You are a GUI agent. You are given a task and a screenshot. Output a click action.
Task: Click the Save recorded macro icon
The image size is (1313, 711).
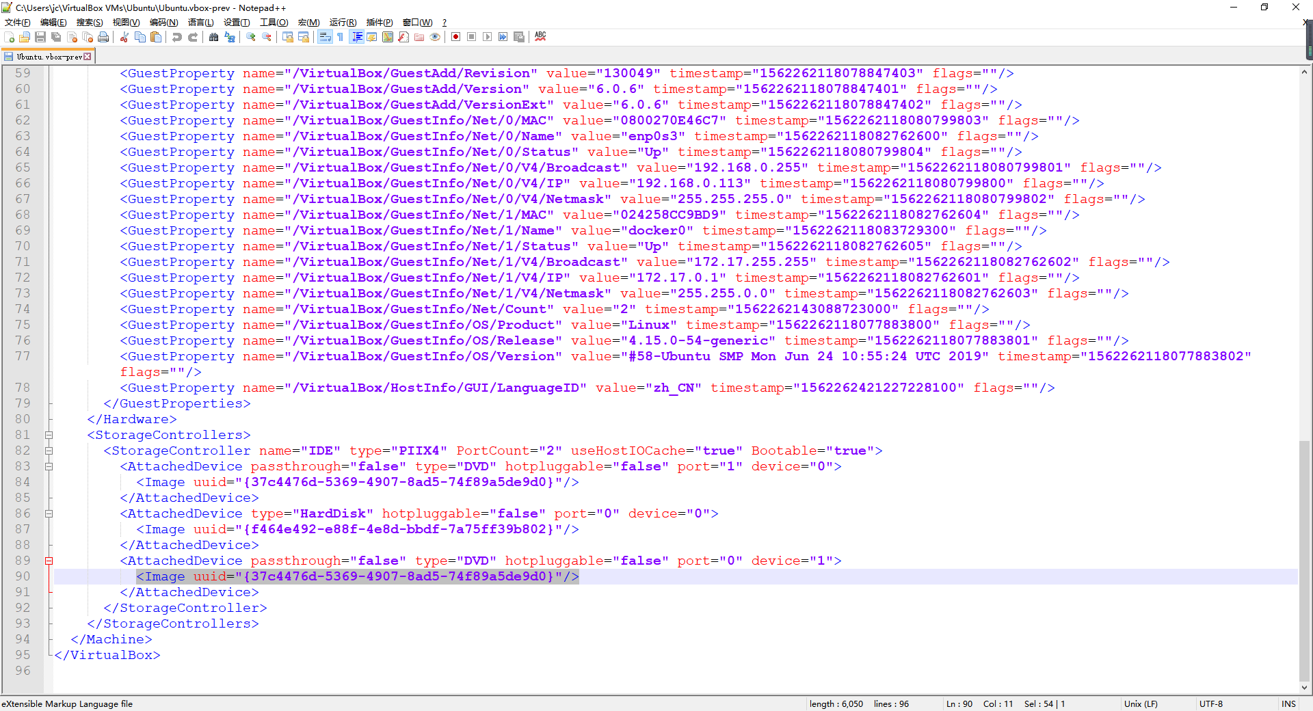point(519,37)
